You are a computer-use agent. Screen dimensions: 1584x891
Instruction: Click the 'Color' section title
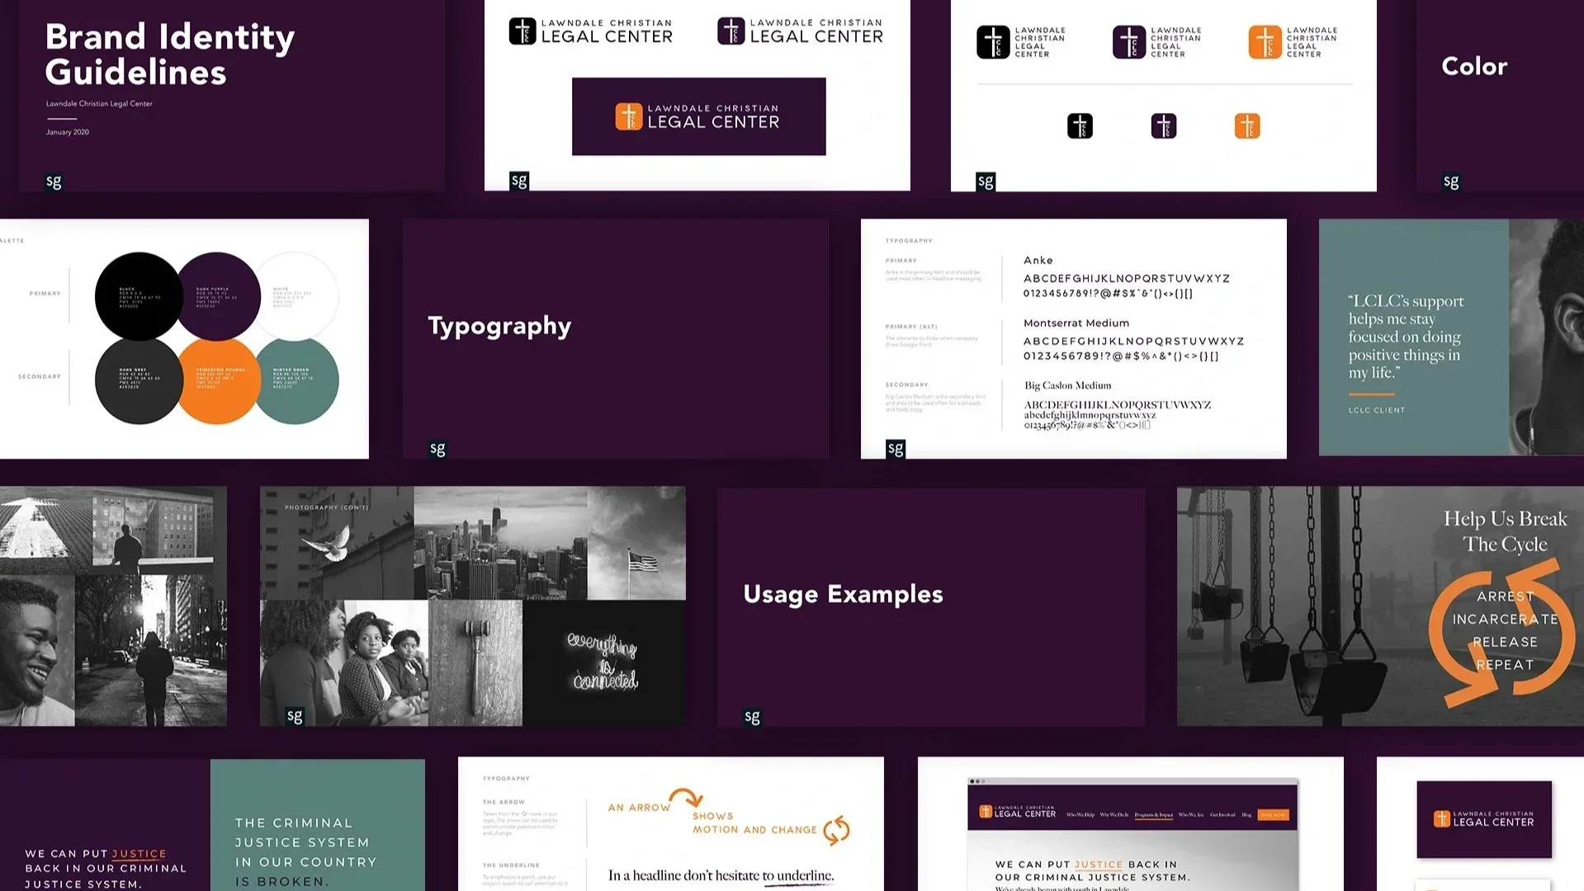[1474, 66]
